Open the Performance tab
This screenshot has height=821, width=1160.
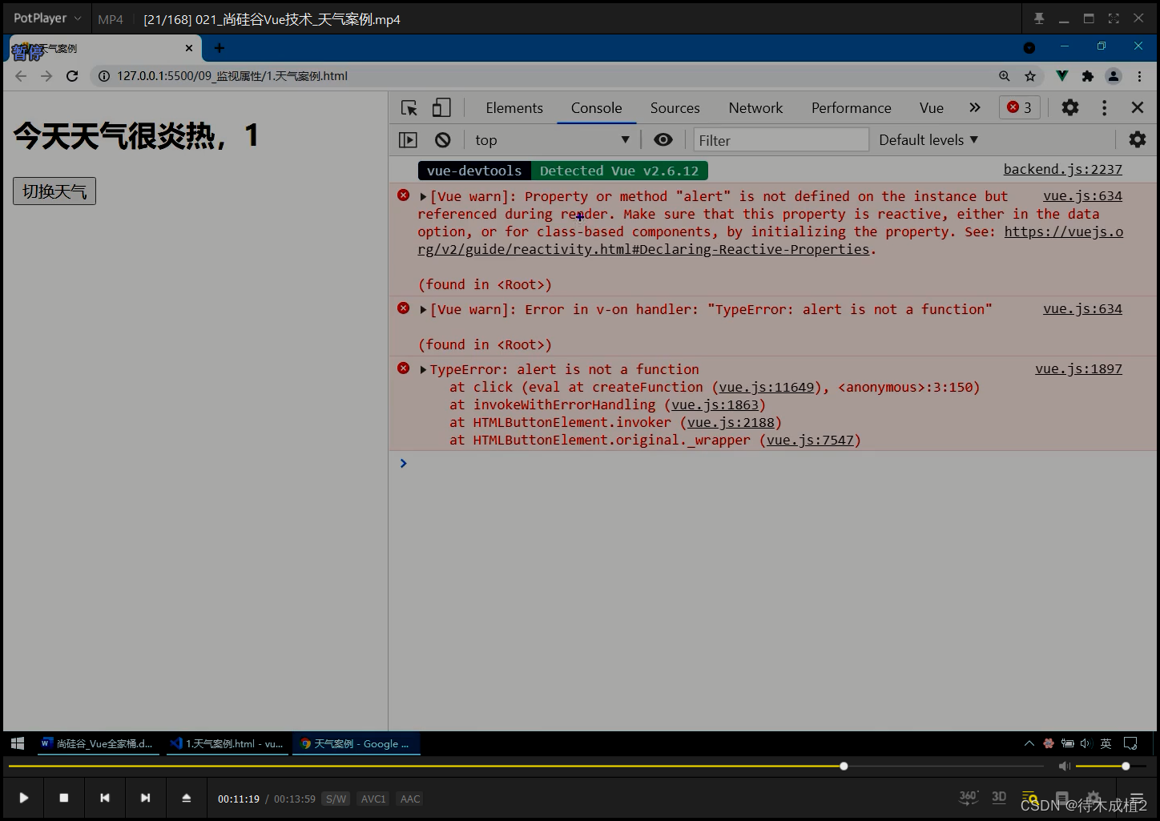[851, 108]
